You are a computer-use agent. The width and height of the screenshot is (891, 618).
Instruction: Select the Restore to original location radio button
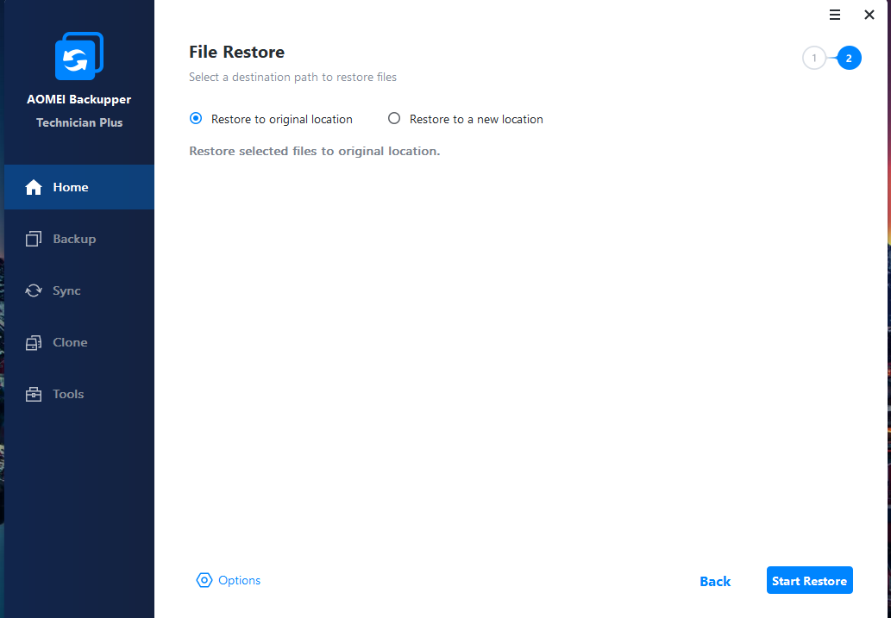pos(196,119)
